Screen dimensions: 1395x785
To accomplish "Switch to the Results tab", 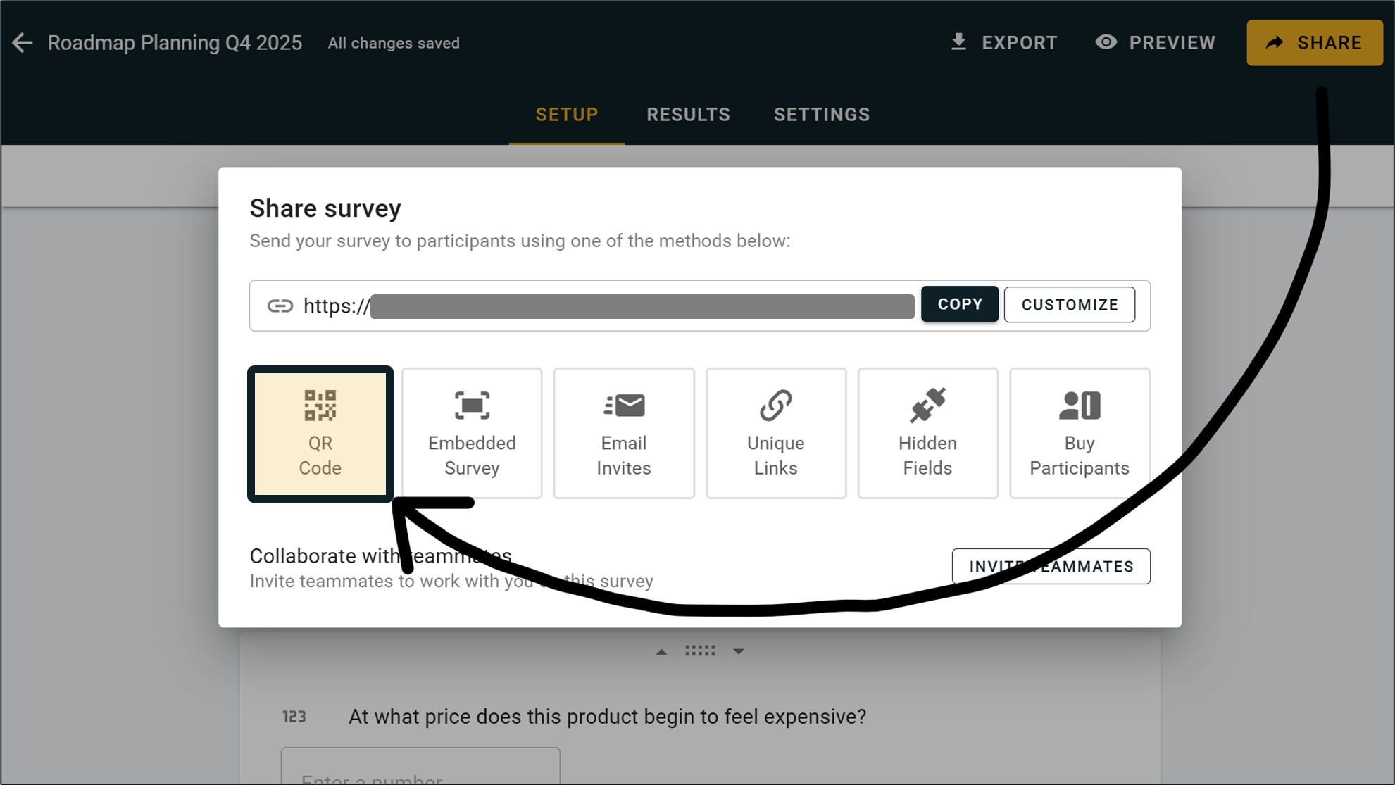I will (688, 115).
